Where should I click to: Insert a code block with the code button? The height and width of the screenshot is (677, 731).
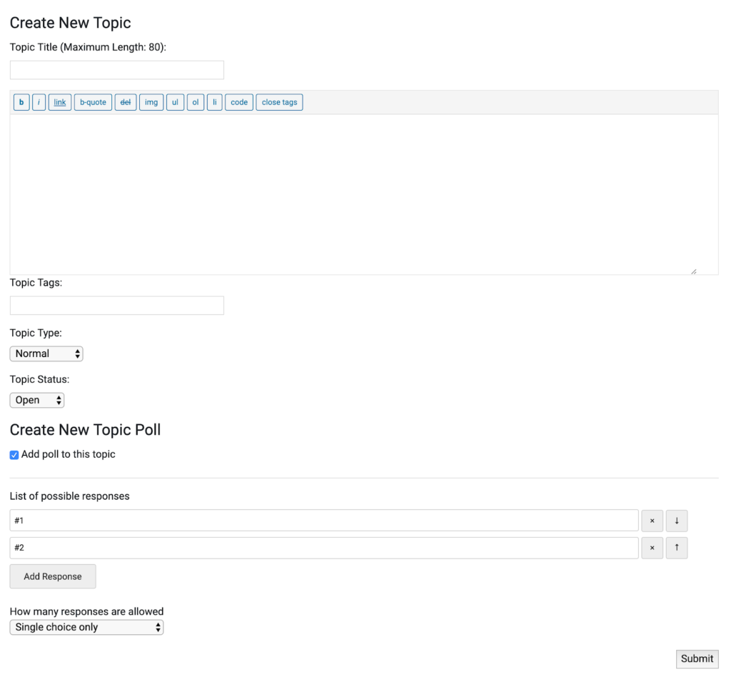pyautogui.click(x=239, y=102)
